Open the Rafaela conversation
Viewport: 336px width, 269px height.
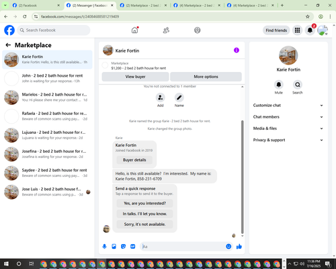coord(47,116)
